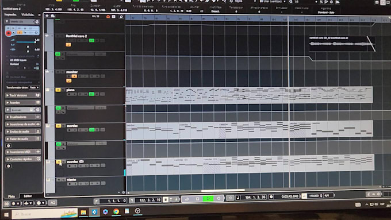Click the Play button in transport
This screenshot has width=391, height=220.
click(x=208, y=199)
